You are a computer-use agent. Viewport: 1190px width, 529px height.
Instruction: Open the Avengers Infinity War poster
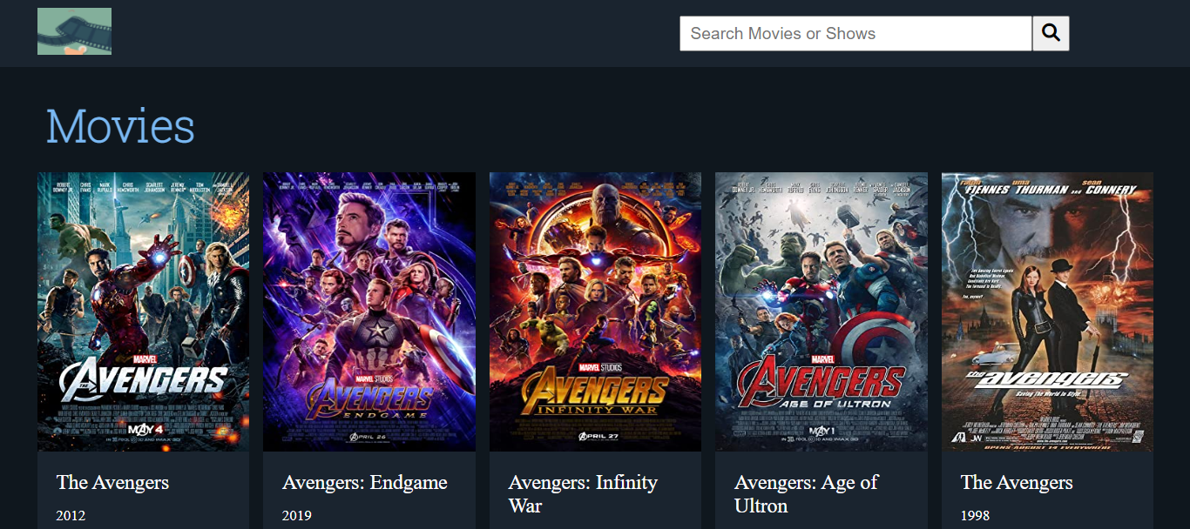[x=595, y=311]
